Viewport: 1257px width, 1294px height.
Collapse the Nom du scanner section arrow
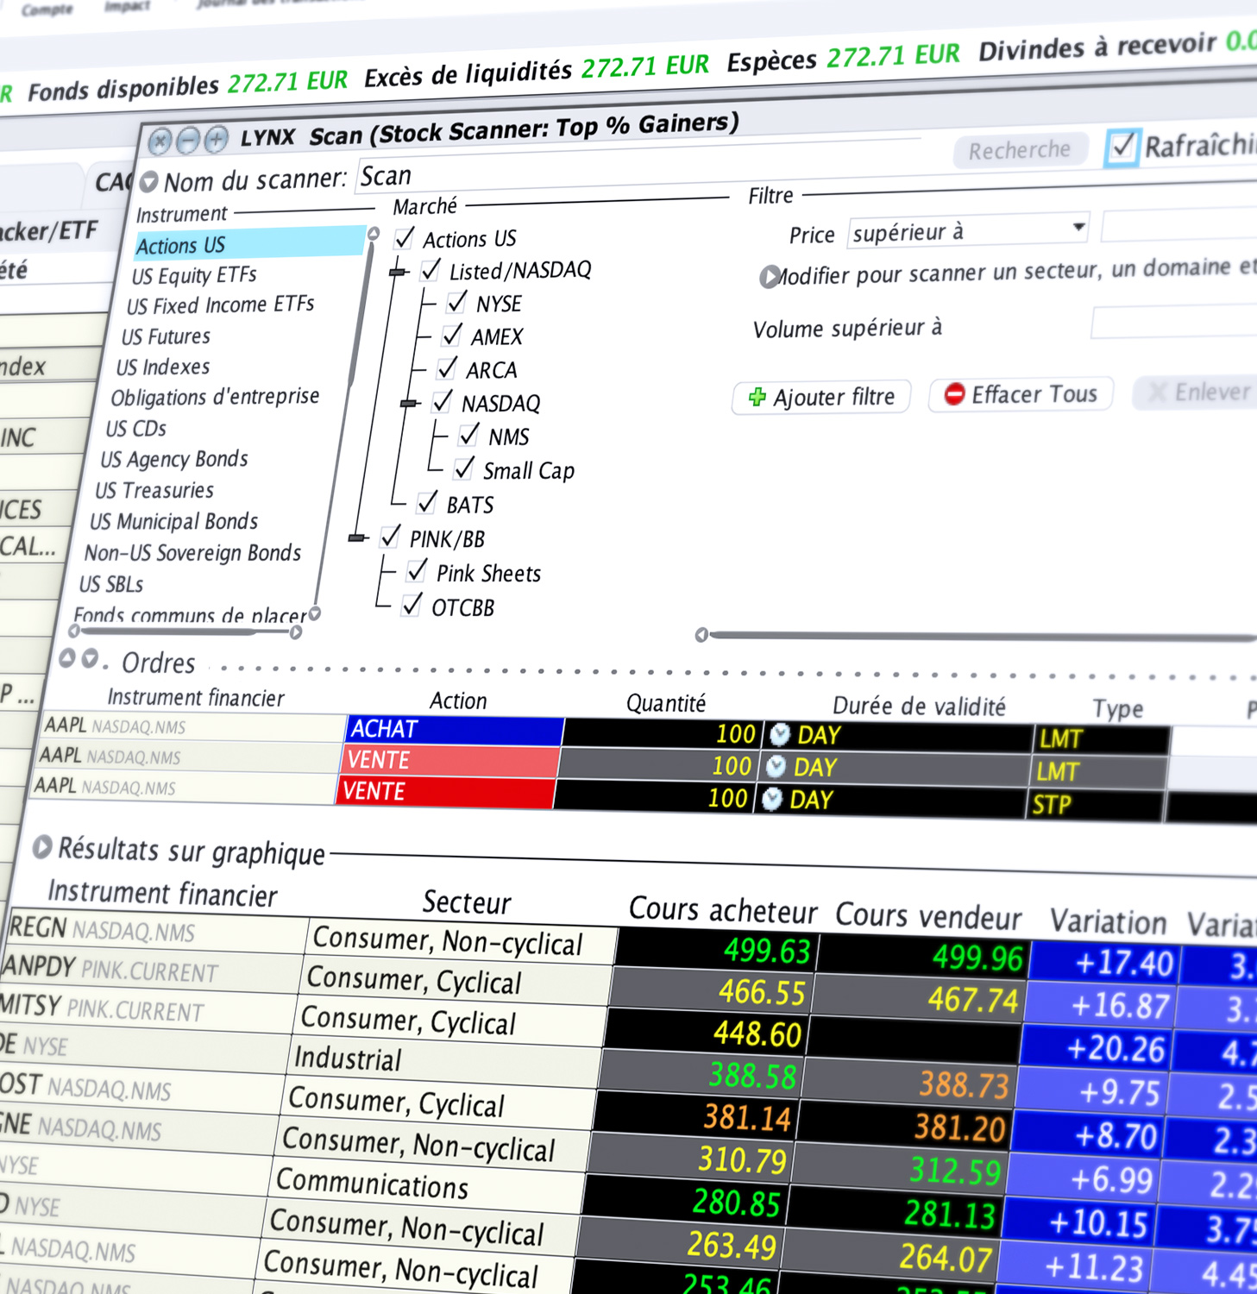(149, 182)
